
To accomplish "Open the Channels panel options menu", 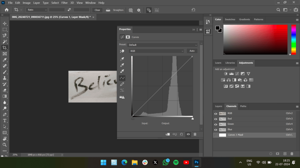I will (x=297, y=107).
